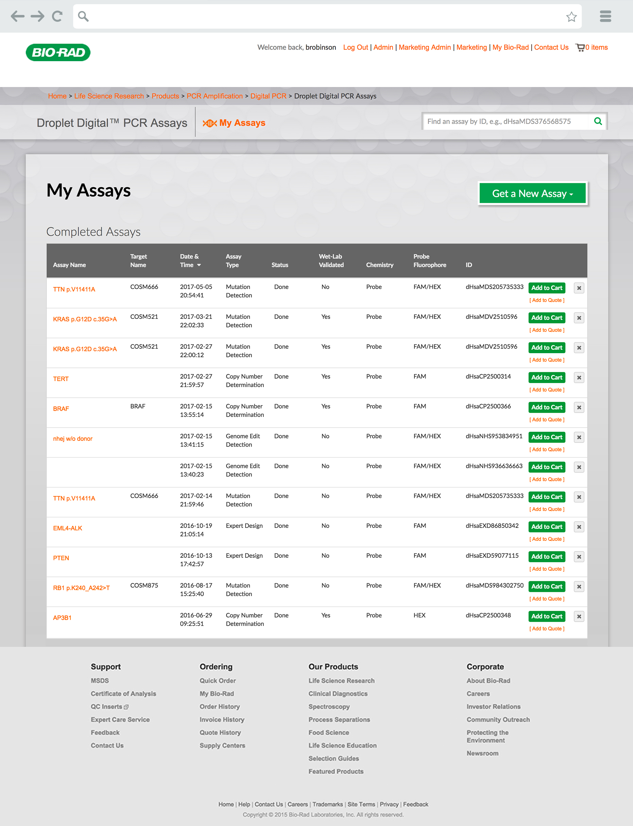The image size is (633, 826).
Task: Add EML4-ALK assay to quote
Action: [x=547, y=539]
